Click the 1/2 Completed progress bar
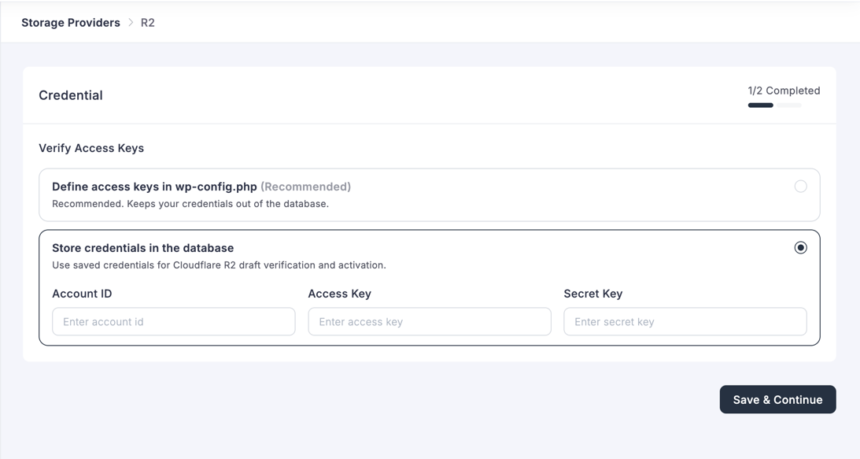 click(774, 105)
